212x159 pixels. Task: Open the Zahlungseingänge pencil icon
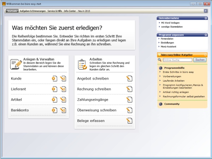tap(129, 100)
